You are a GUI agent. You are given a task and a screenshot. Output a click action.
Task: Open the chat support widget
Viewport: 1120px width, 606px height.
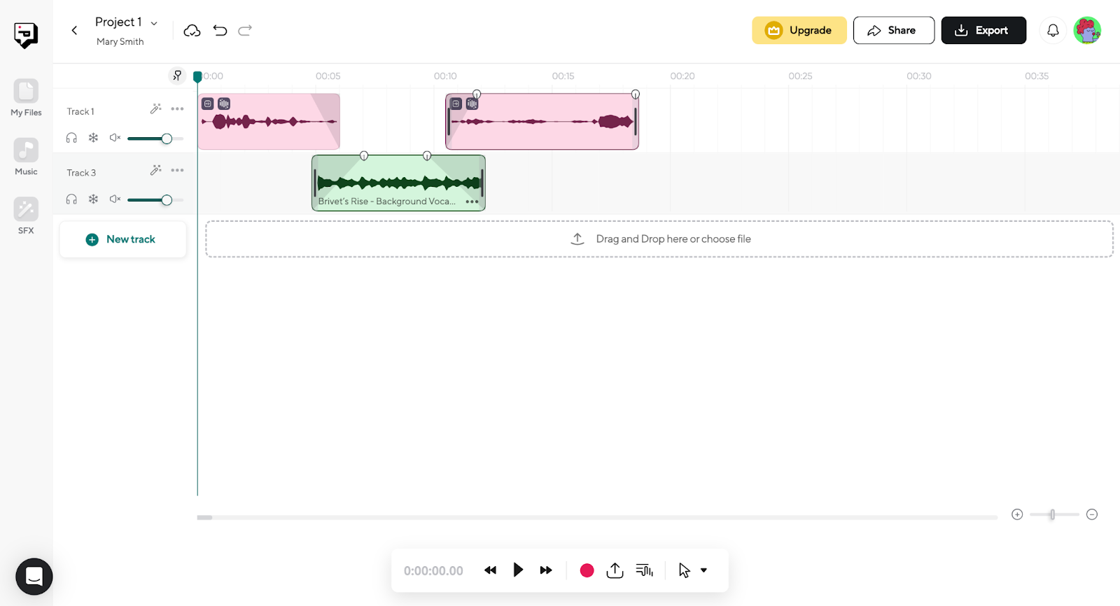point(34,577)
